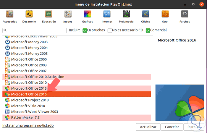Select the Oficina category icon
Viewport: 207px width, 133px height.
tap(146, 14)
